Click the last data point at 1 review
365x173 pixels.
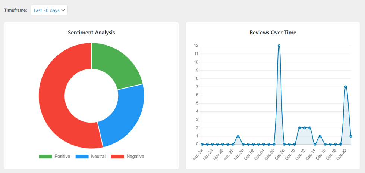click(351, 136)
